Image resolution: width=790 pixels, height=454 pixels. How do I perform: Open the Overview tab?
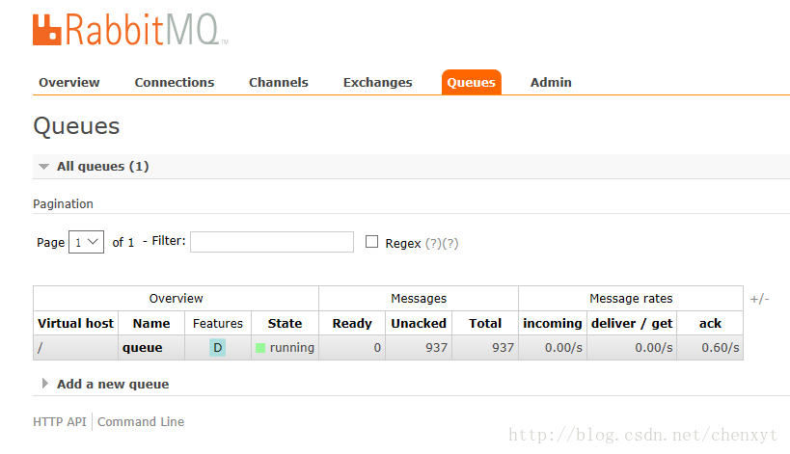pos(69,83)
